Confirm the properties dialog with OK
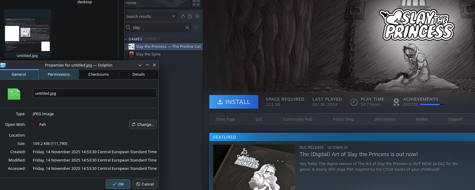This screenshot has height=190, width=475. 118,184
